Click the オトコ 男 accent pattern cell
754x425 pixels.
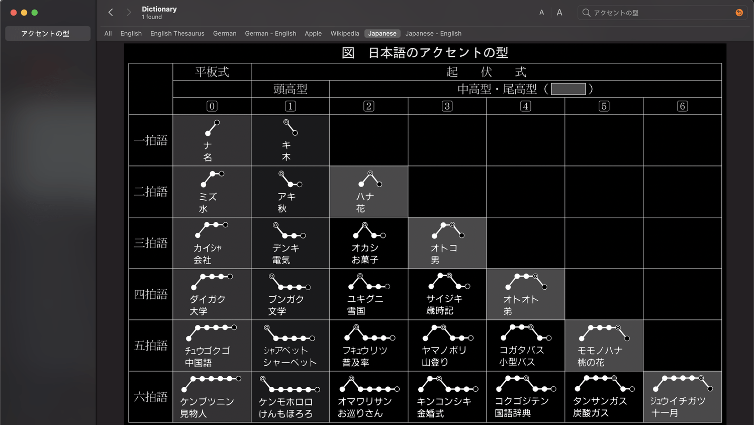447,243
